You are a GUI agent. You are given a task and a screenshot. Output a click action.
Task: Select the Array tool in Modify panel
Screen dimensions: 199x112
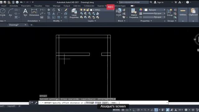coord(59,17)
